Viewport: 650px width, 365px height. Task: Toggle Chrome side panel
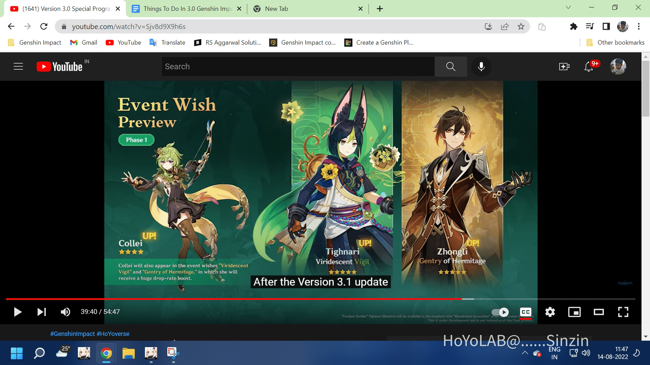[x=606, y=27]
